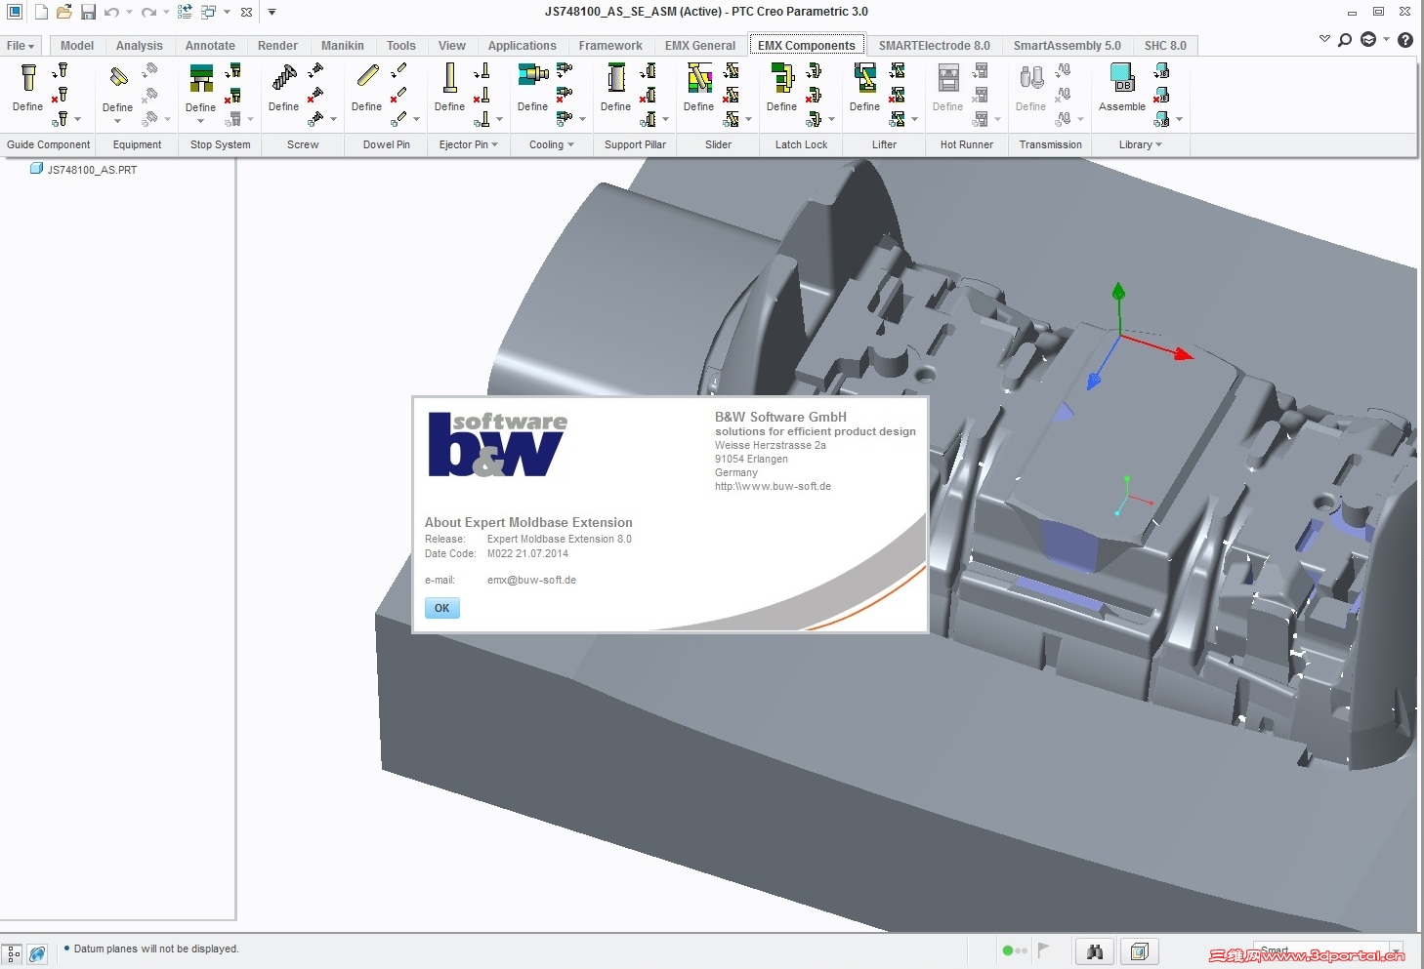Click the delete screw icon with red X
The image size is (1424, 969).
coord(315,96)
